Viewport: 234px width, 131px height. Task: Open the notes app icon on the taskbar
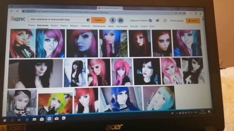tap(64, 118)
